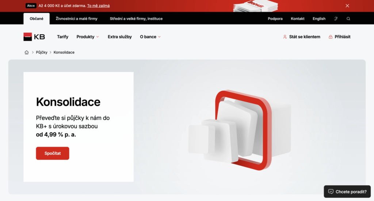This screenshot has width=374, height=201.
Task: Go to home via house breadcrumb icon
Action: point(26,52)
